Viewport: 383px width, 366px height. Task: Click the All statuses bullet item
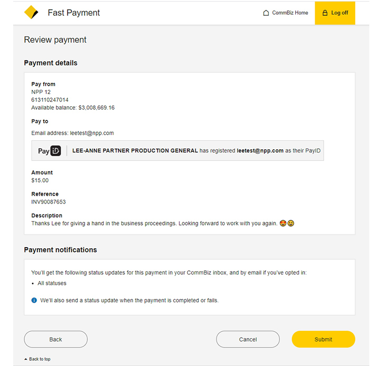[52, 283]
